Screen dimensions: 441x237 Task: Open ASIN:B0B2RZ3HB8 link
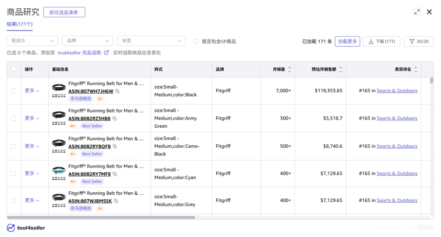(x=89, y=119)
